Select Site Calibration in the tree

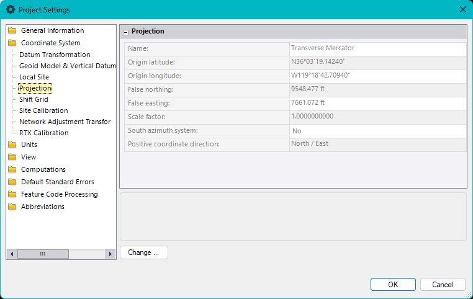point(43,110)
